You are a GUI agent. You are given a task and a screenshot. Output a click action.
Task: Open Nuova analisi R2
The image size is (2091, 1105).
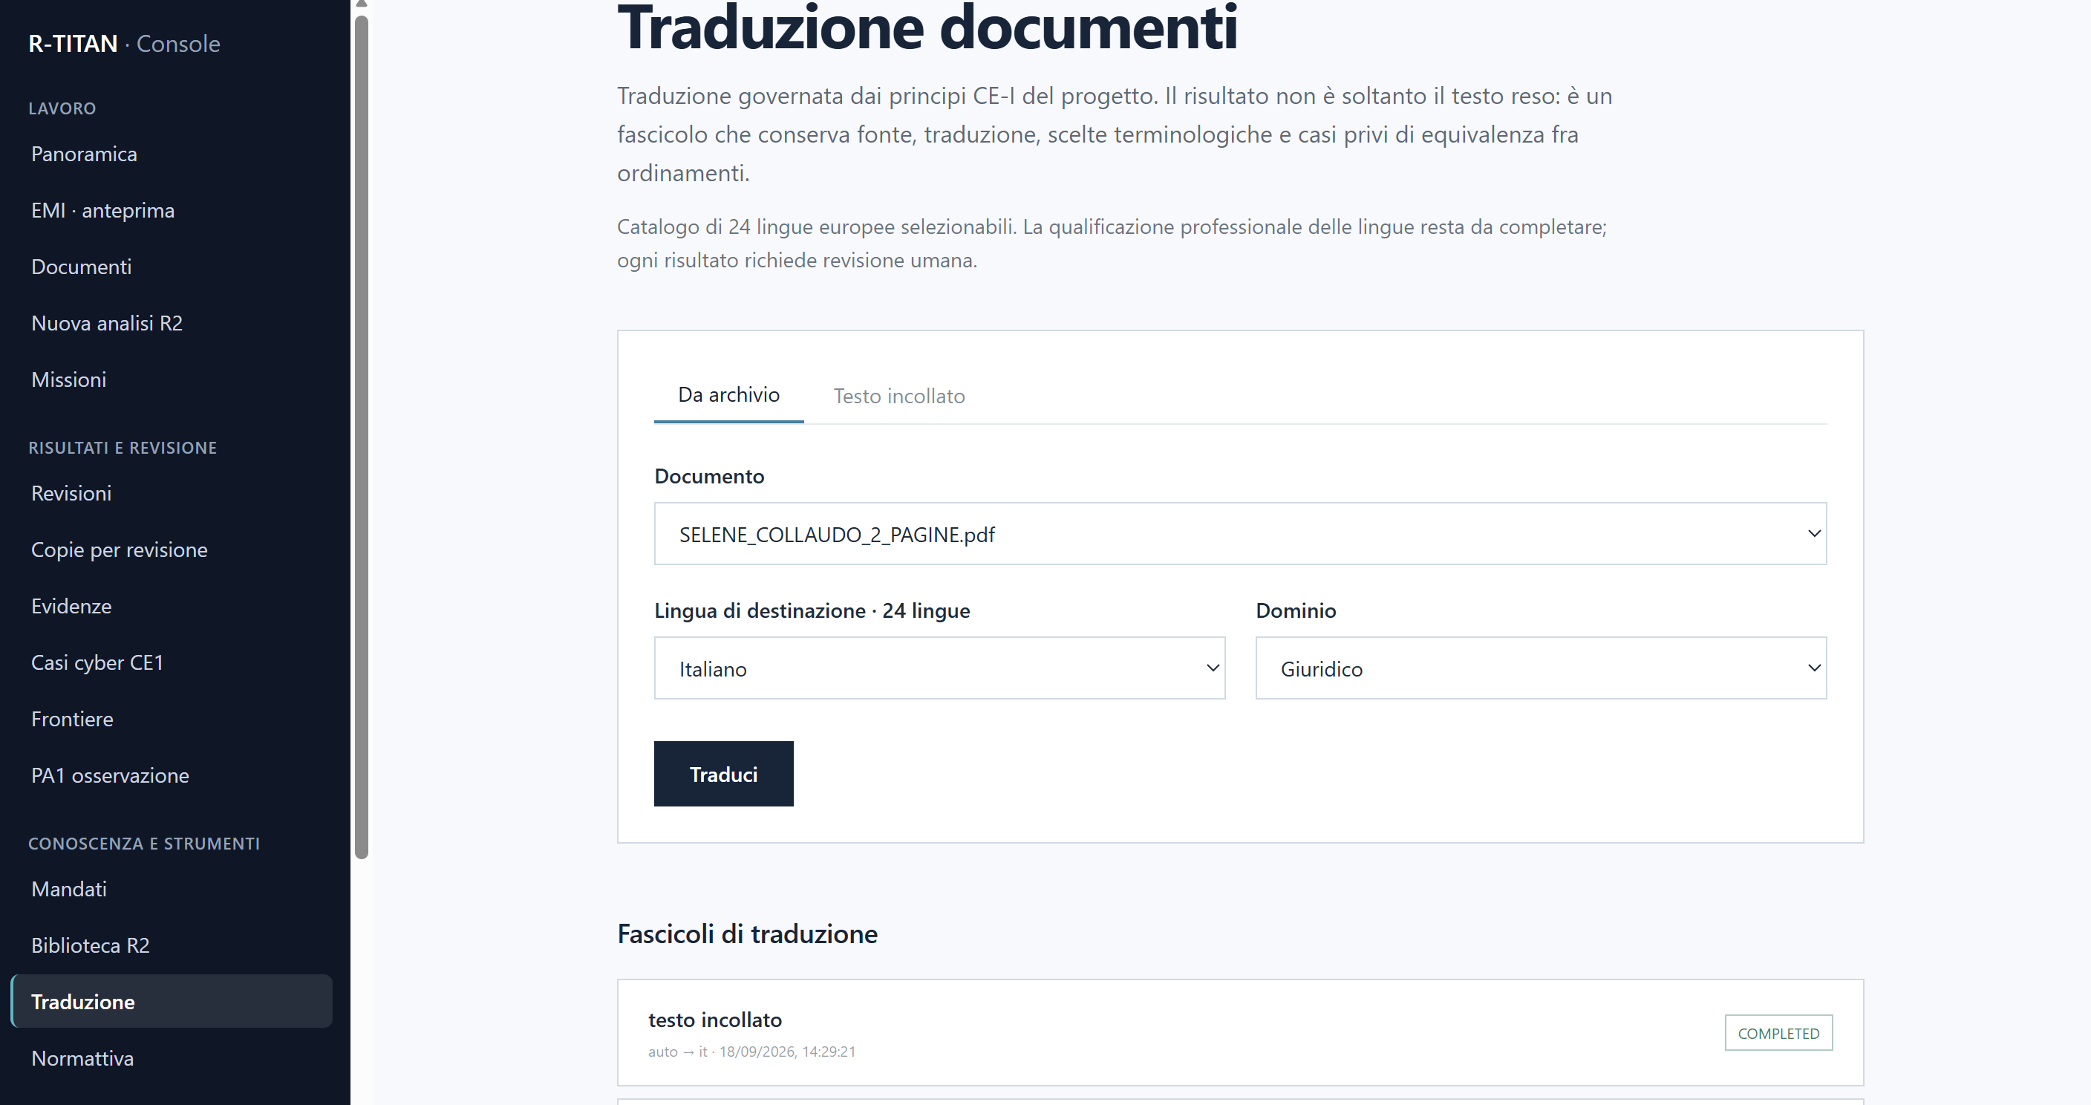coord(172,323)
